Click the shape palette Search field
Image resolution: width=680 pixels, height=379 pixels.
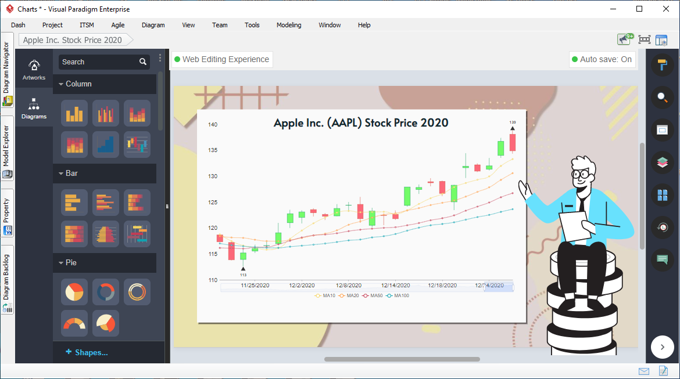coord(104,62)
